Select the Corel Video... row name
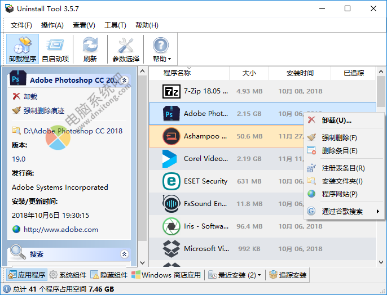Image resolution: width=387 pixels, height=295 pixels. click(206, 159)
